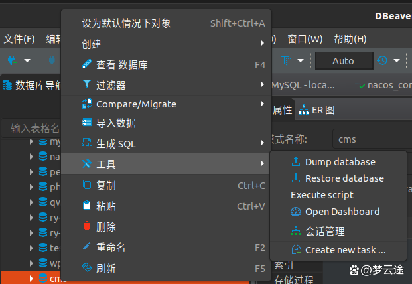
Task: Choose 复制 from context menu
Action: (x=166, y=185)
